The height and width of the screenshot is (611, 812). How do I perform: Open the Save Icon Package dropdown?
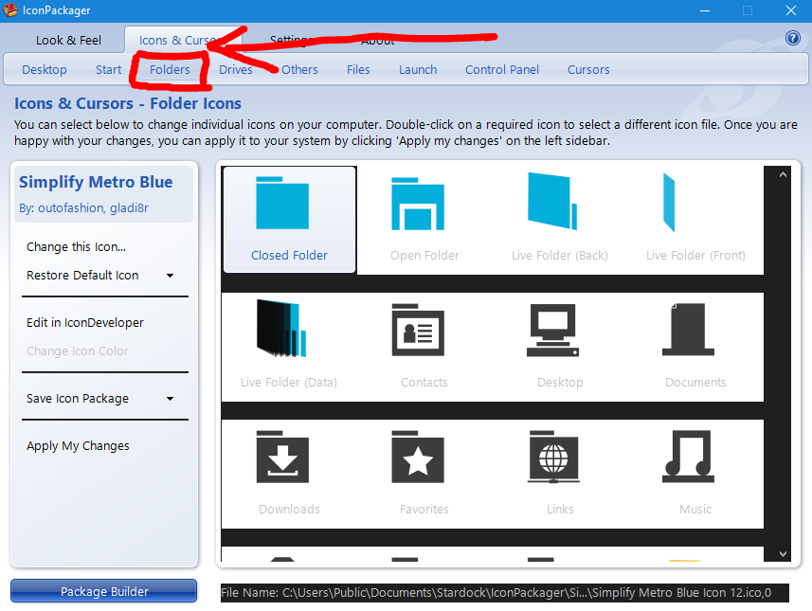click(x=169, y=398)
